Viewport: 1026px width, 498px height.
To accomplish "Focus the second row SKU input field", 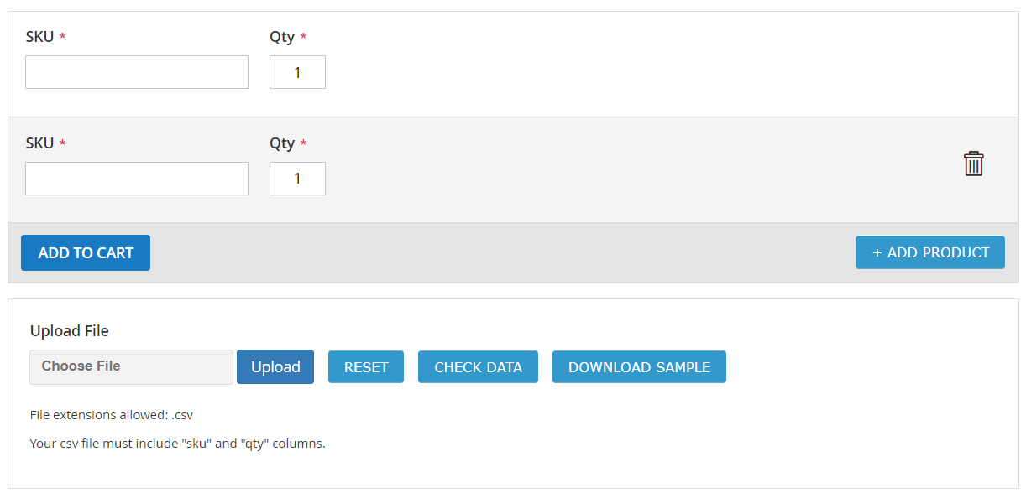I will pyautogui.click(x=137, y=179).
